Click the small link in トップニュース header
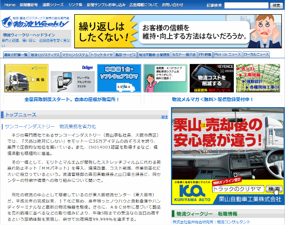 [164, 117]
